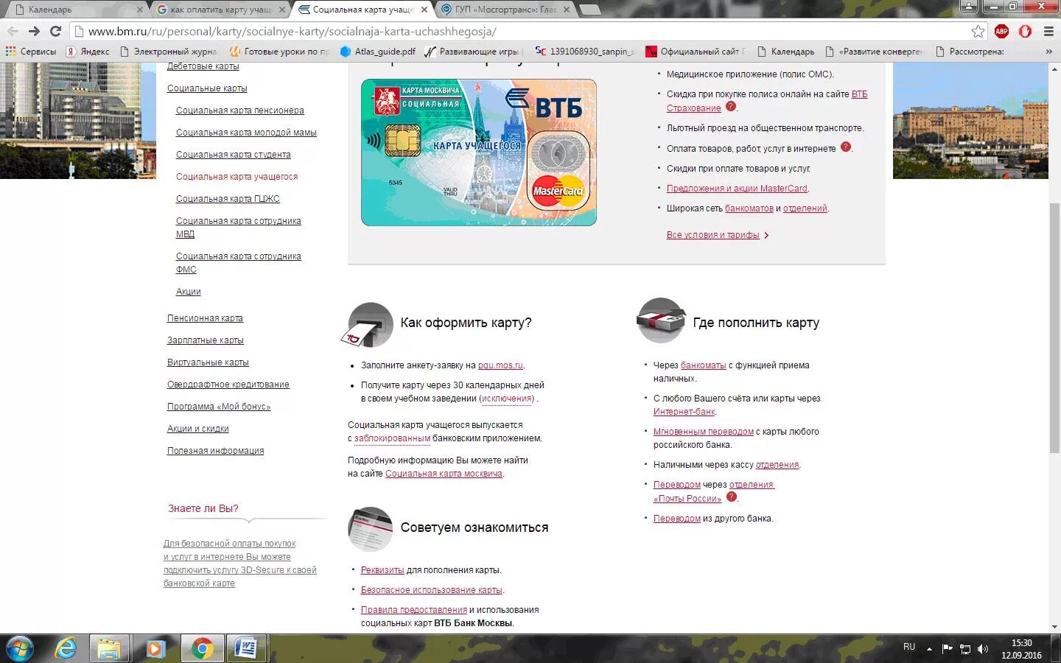1061x663 pixels.
Task: Reload the page with refresh icon
Action: click(55, 31)
